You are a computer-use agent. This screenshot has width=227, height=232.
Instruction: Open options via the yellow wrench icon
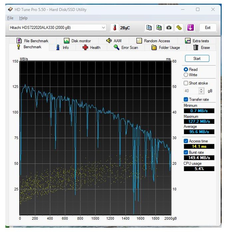point(179,28)
